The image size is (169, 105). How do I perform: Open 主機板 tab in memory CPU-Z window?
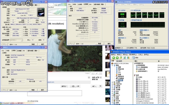click(80, 4)
